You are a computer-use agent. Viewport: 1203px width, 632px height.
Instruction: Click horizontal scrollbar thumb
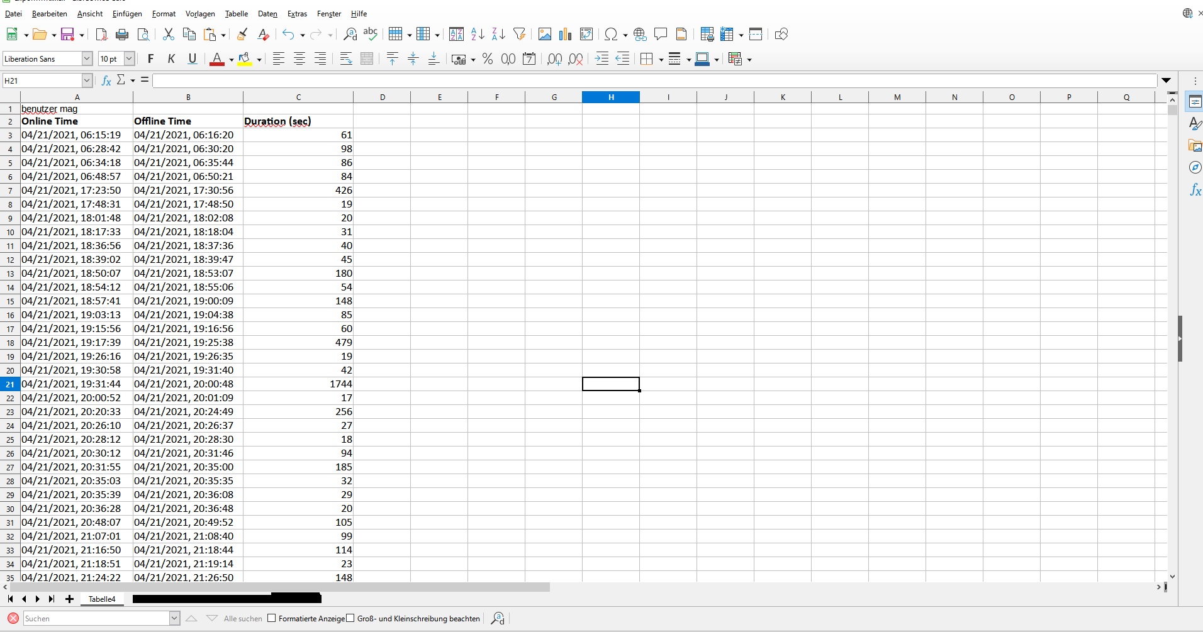[x=280, y=587]
